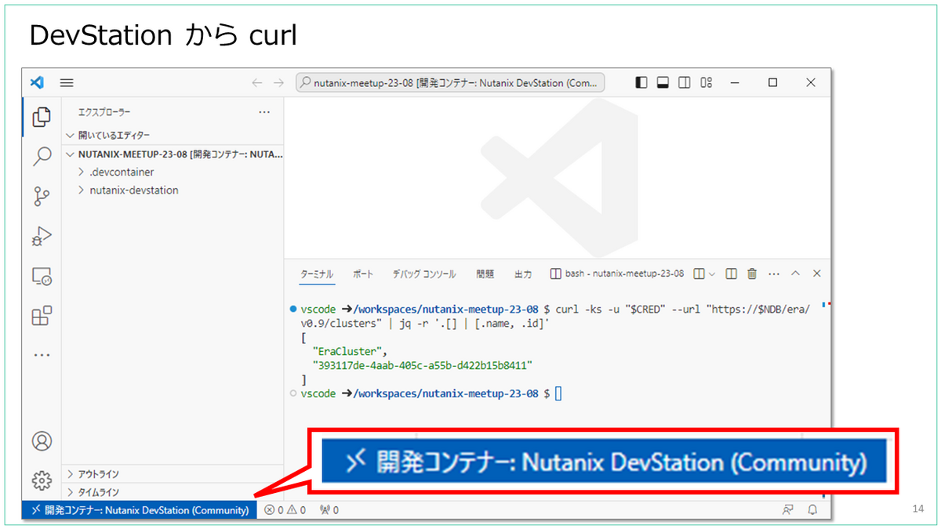Click the remote Dev Container status indicator
Viewport: 941px width, 529px height.
[x=140, y=510]
